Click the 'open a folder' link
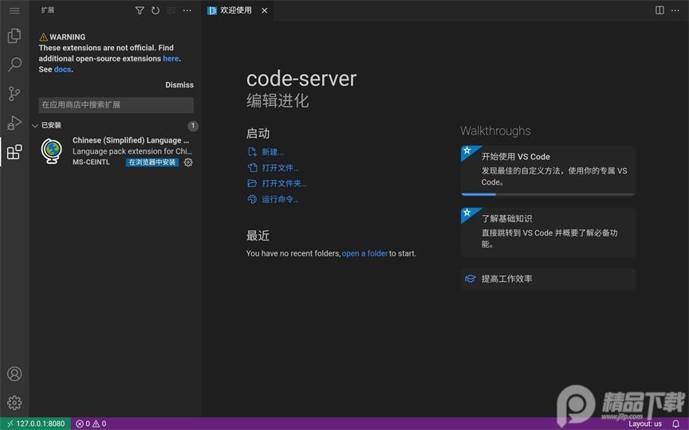This screenshot has width=689, height=430. (x=364, y=253)
